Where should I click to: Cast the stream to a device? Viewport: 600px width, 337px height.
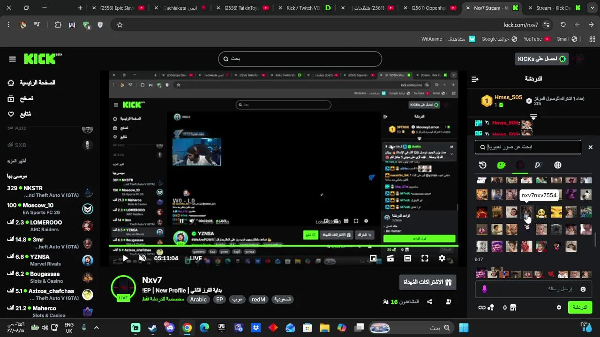390,258
